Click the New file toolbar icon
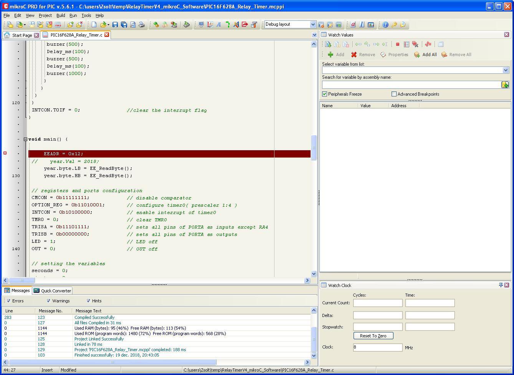This screenshot has height=375, width=514. 94,25
